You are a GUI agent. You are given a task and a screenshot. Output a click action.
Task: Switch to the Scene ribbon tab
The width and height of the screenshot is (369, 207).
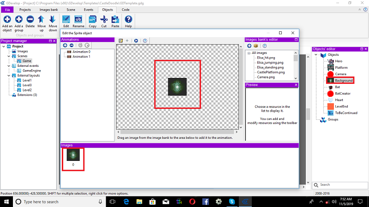(x=71, y=10)
